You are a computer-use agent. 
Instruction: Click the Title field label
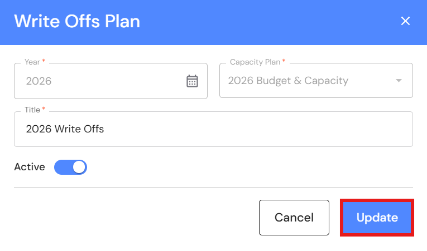point(33,110)
